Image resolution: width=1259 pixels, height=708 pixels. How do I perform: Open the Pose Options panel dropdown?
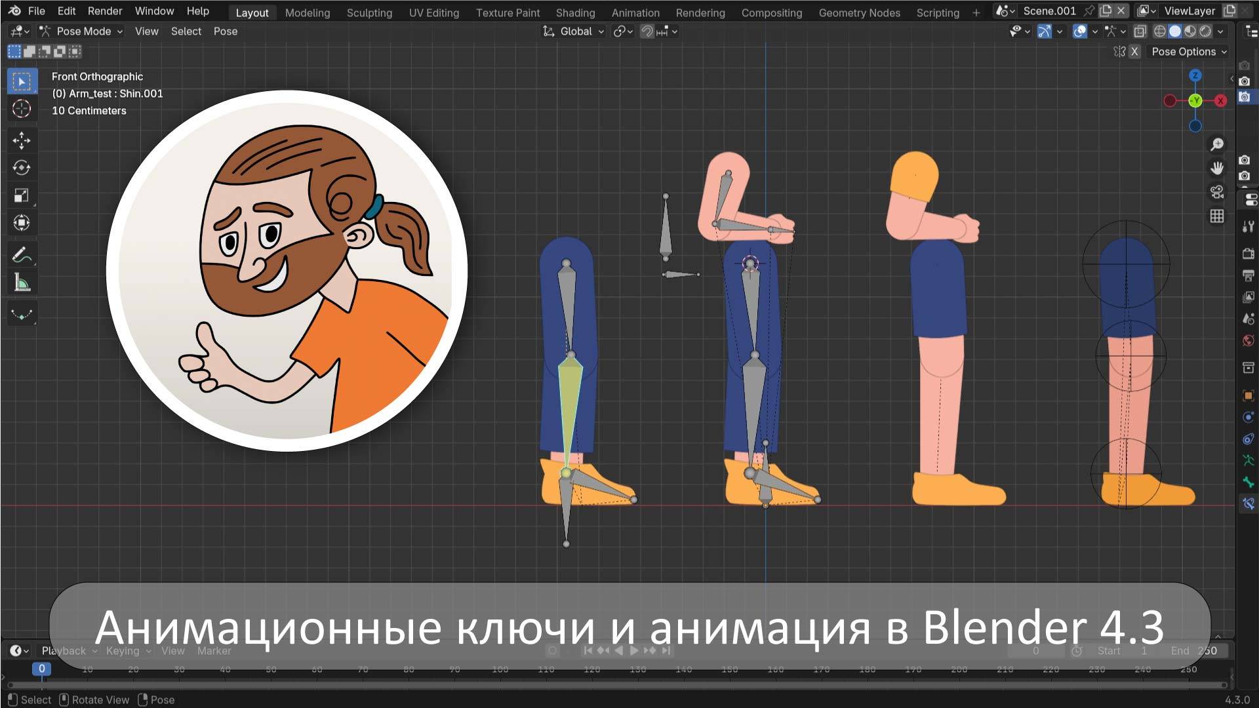(1188, 52)
